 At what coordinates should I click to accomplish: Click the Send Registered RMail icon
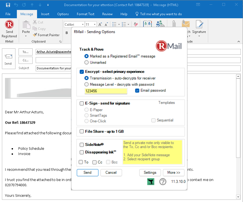[x=9, y=25]
